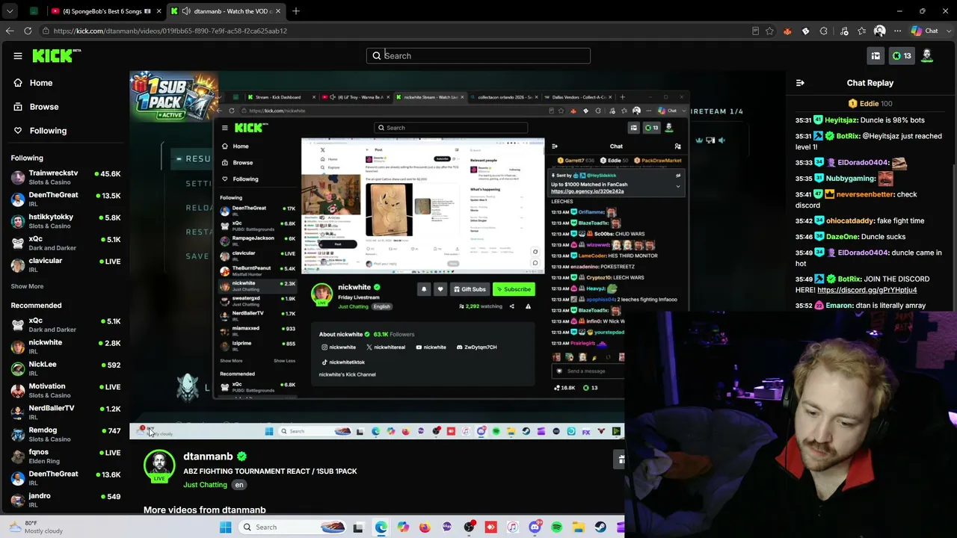This screenshot has width=957, height=538.
Task: Go back to the previous page
Action: [x=10, y=31]
